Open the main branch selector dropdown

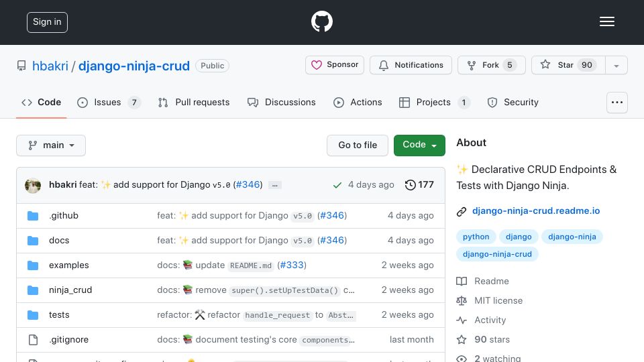tap(51, 145)
